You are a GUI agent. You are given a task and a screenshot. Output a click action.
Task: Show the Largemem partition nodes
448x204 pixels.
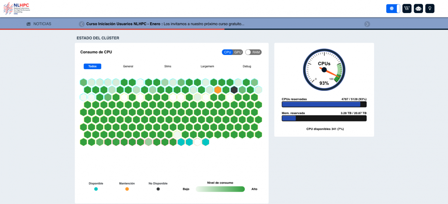coord(207,67)
